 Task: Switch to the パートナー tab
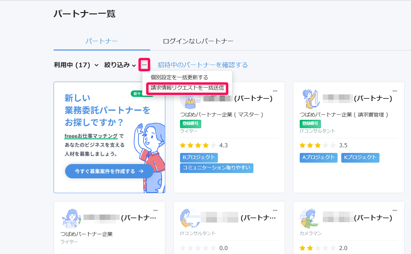[x=101, y=41]
